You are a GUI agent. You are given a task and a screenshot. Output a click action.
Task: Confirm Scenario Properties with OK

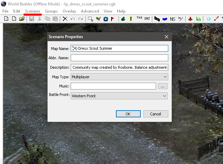[x=128, y=114]
